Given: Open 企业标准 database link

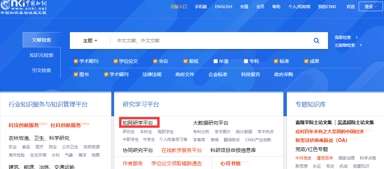Looking at the screenshot, I should pyautogui.click(x=218, y=74).
